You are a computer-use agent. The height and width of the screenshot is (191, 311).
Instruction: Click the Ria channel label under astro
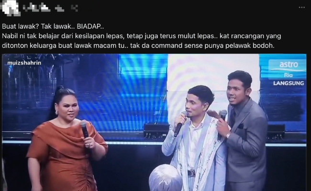pos(288,75)
